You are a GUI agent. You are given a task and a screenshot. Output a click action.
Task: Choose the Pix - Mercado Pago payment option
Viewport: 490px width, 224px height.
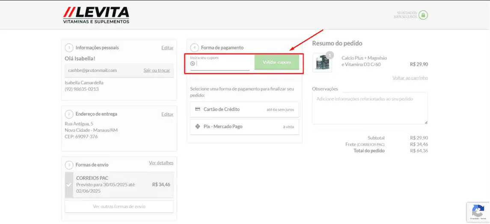click(244, 127)
